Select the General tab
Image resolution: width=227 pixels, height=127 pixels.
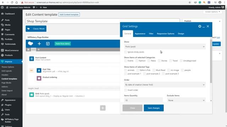tap(128, 34)
